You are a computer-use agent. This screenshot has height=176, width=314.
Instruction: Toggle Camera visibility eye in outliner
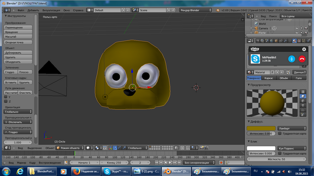click(x=297, y=28)
